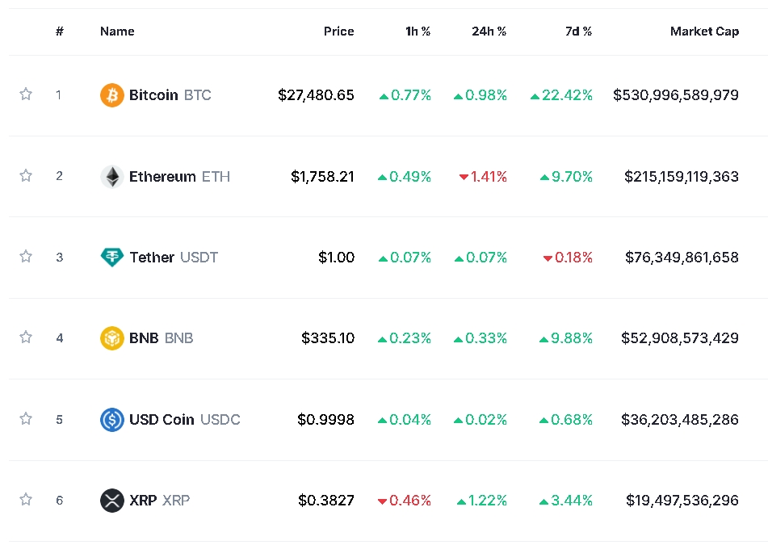
Task: Click the BNB logo icon
Action: point(111,338)
